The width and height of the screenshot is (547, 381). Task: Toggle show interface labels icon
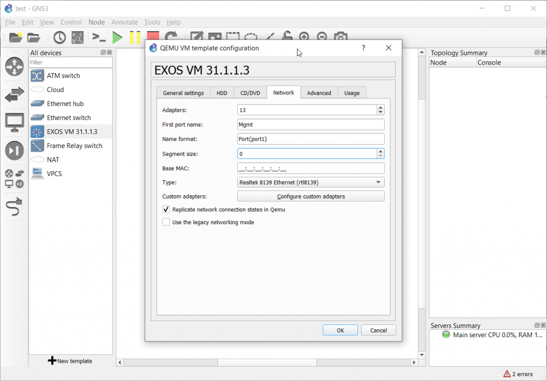click(77, 37)
